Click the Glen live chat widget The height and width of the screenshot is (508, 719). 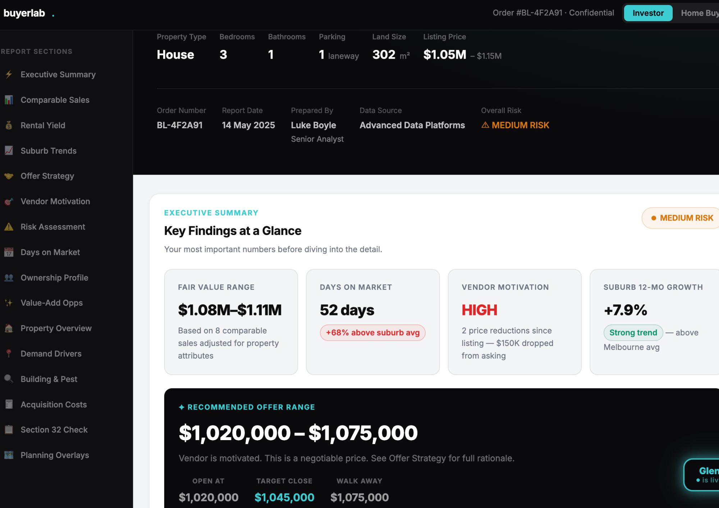tap(702, 475)
